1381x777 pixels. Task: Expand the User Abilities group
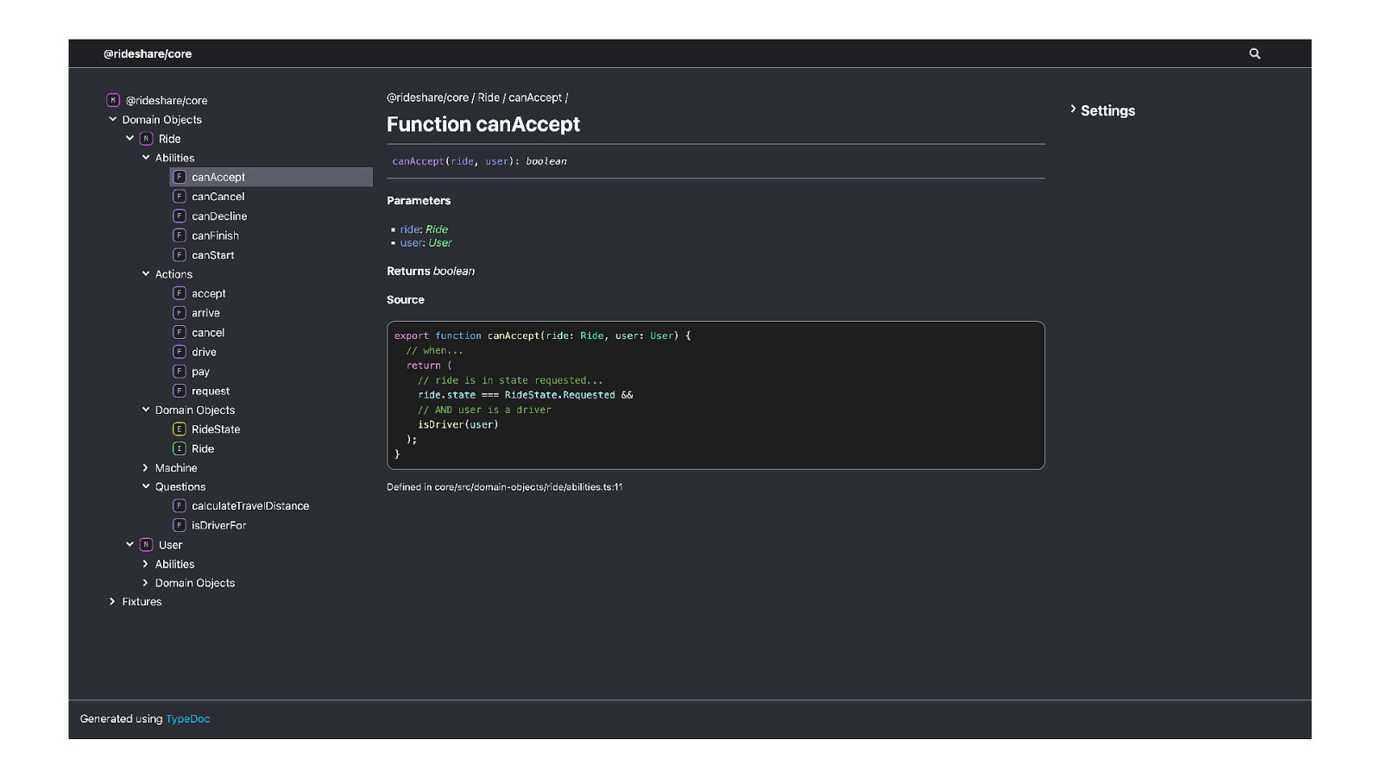pos(146,564)
